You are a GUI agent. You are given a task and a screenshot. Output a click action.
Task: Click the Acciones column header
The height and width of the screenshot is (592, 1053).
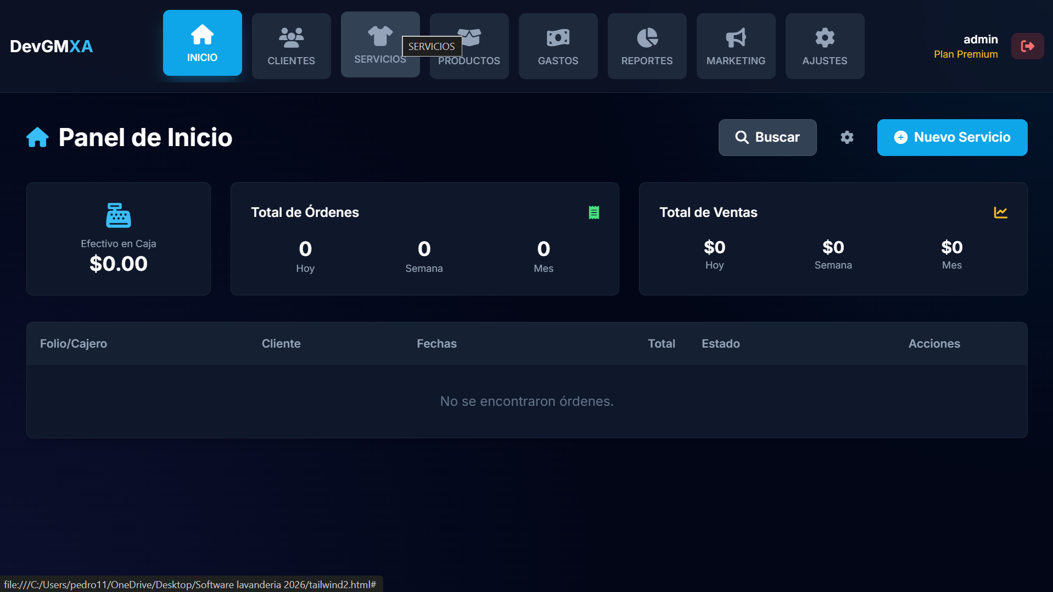934,344
